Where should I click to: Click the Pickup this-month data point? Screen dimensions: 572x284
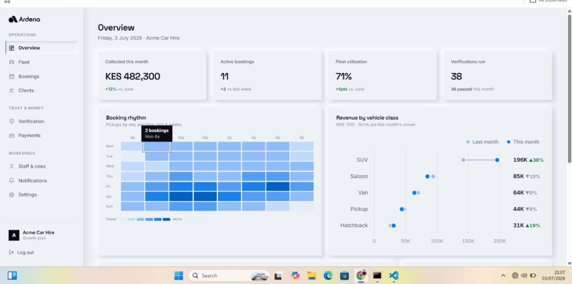click(x=402, y=209)
